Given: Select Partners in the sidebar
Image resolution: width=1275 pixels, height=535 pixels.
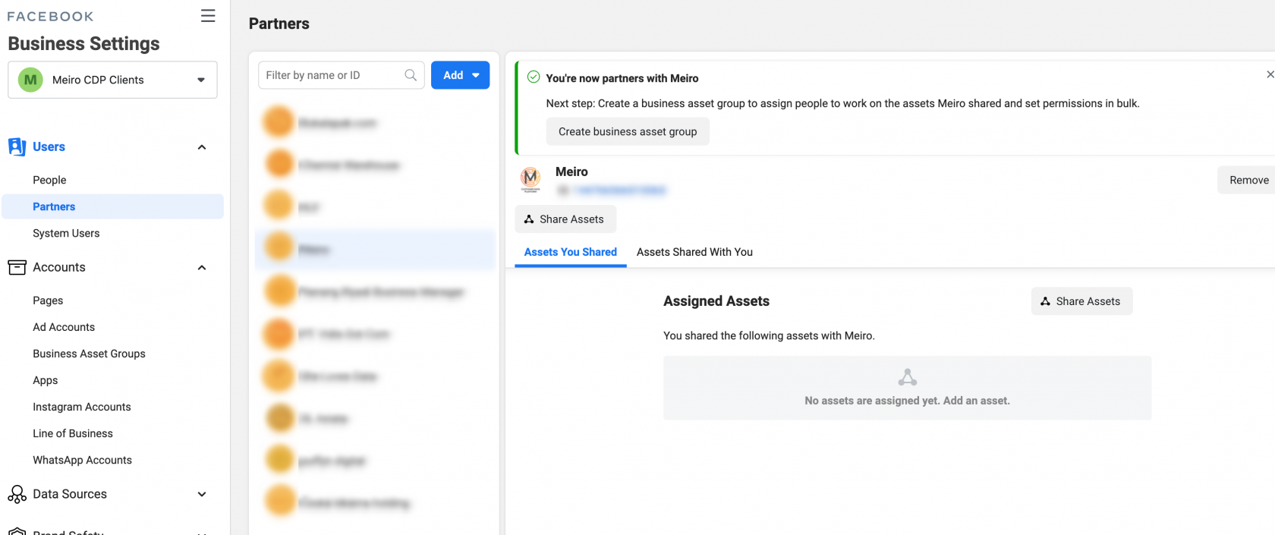Looking at the screenshot, I should pos(112,206).
